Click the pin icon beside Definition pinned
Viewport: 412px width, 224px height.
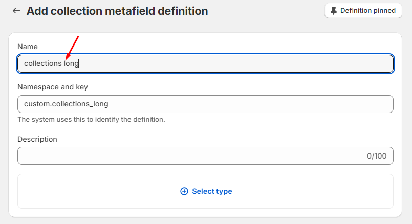(333, 11)
